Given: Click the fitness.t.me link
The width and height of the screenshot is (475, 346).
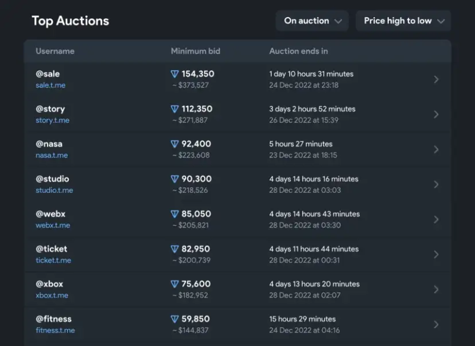Looking at the screenshot, I should point(55,331).
